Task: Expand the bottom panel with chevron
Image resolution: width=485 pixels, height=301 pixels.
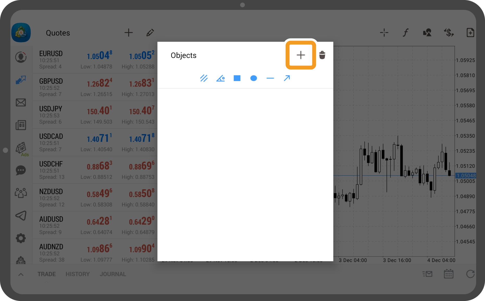Action: click(21, 274)
